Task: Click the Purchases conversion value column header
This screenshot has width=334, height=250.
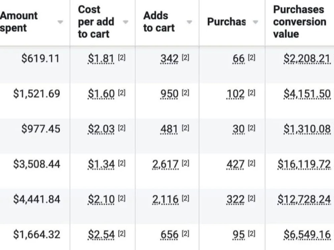Action: (x=300, y=22)
